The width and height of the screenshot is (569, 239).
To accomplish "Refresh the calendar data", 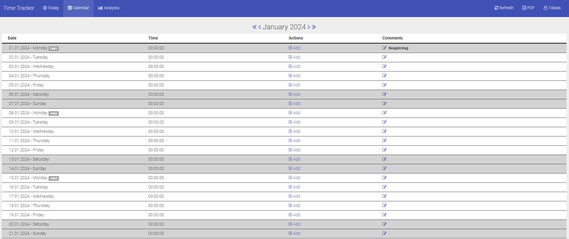I will (504, 8).
